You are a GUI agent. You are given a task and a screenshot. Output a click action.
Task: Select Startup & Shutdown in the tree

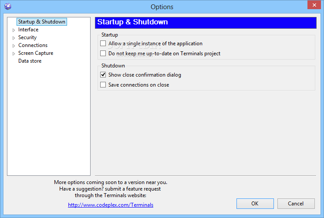42,22
